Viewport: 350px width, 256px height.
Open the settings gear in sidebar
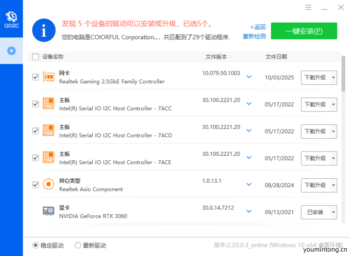click(x=11, y=51)
